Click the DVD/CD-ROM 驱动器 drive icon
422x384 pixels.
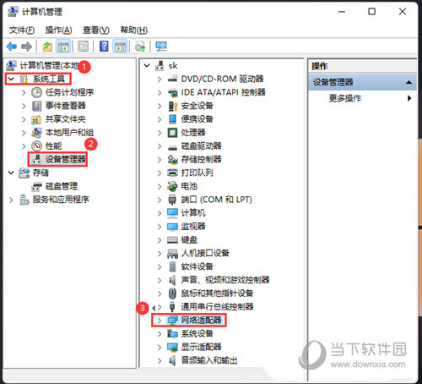tap(172, 79)
